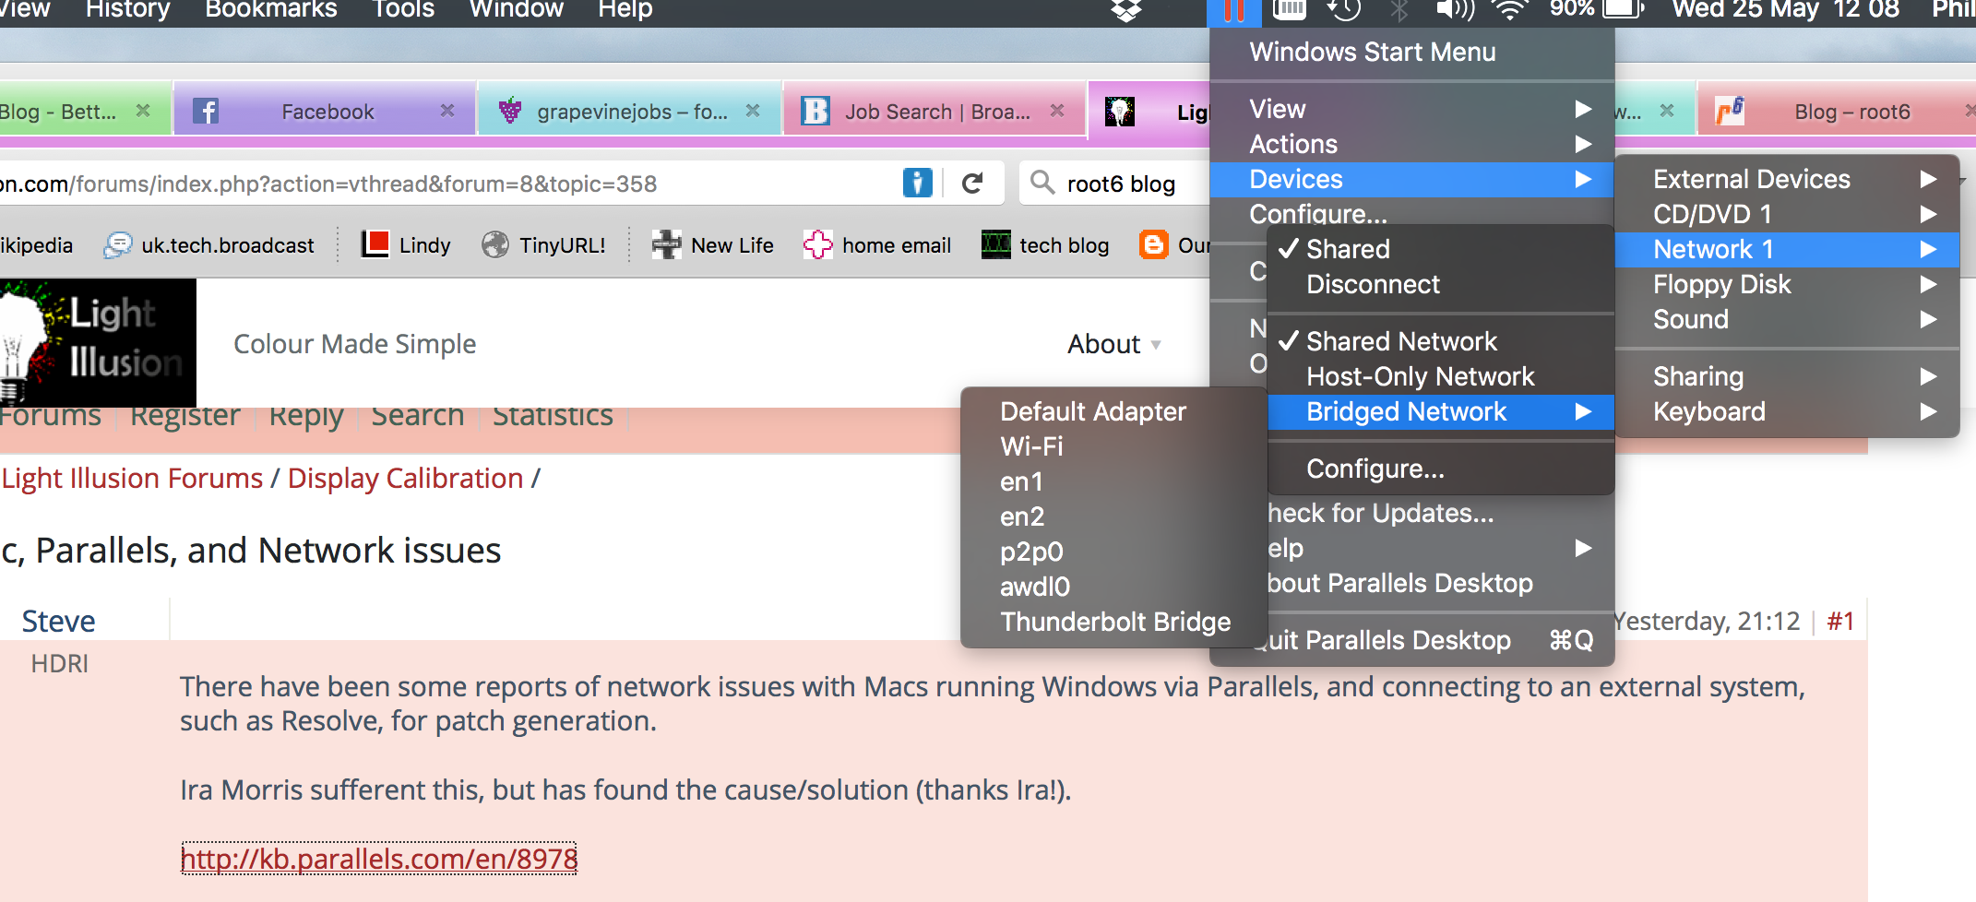Open the home email bookmark
Screen dimensions: 1976x902
(x=876, y=245)
